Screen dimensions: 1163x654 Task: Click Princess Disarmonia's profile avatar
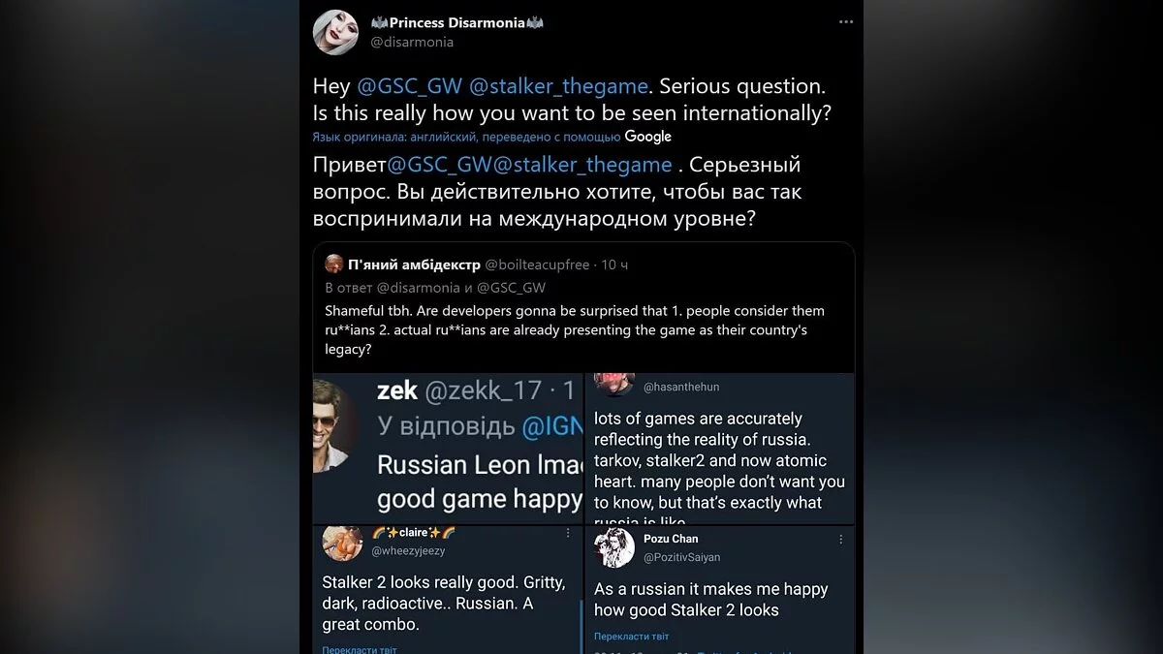tap(335, 32)
